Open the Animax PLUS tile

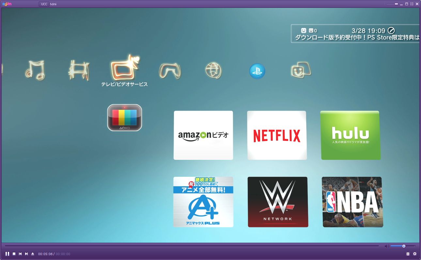click(x=203, y=202)
